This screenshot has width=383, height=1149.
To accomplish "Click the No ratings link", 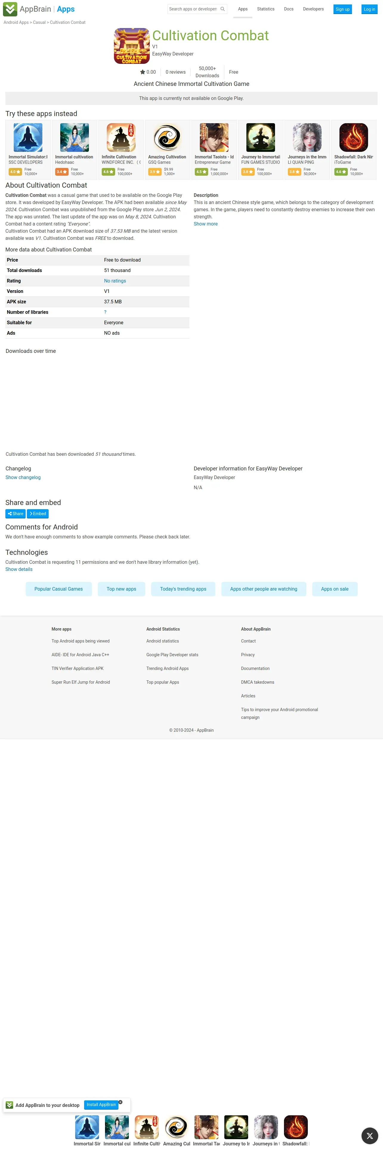I will point(115,281).
